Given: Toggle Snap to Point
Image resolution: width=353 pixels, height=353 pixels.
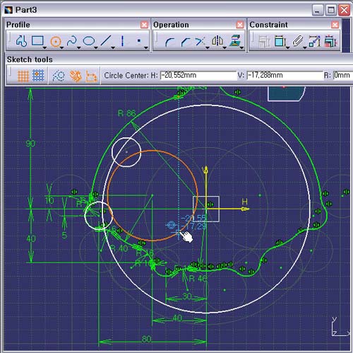Looking at the screenshot, I should coord(38,76).
